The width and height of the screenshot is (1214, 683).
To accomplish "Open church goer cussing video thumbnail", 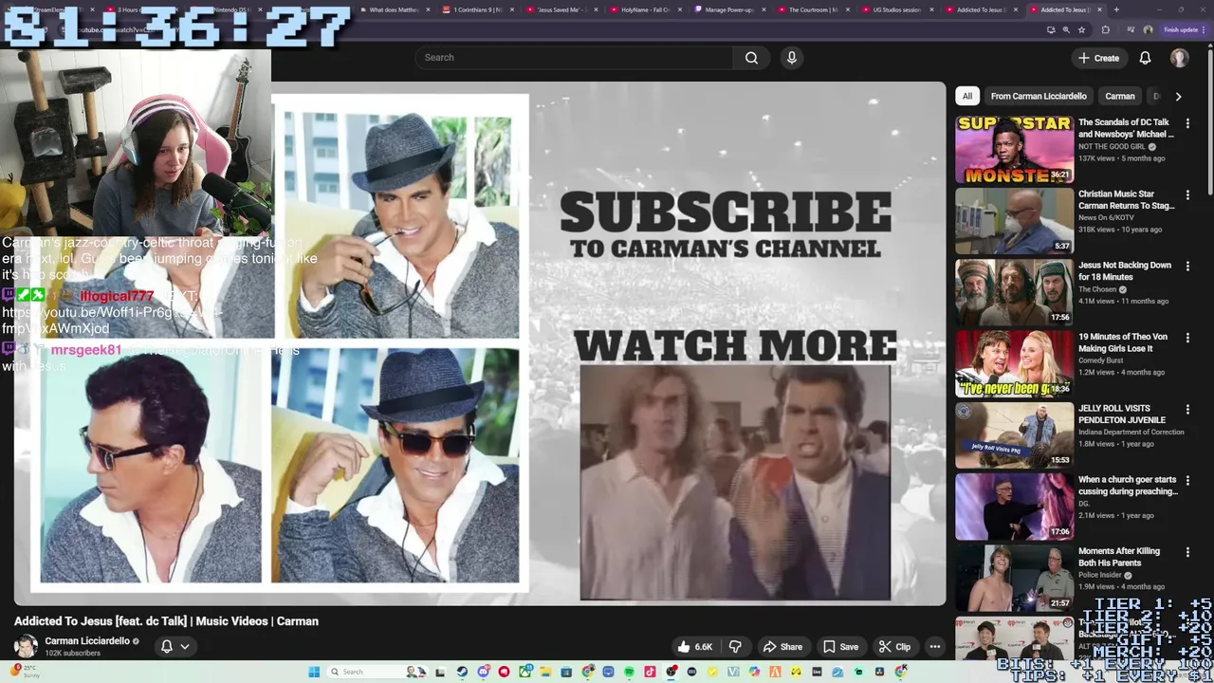I will (1014, 507).
